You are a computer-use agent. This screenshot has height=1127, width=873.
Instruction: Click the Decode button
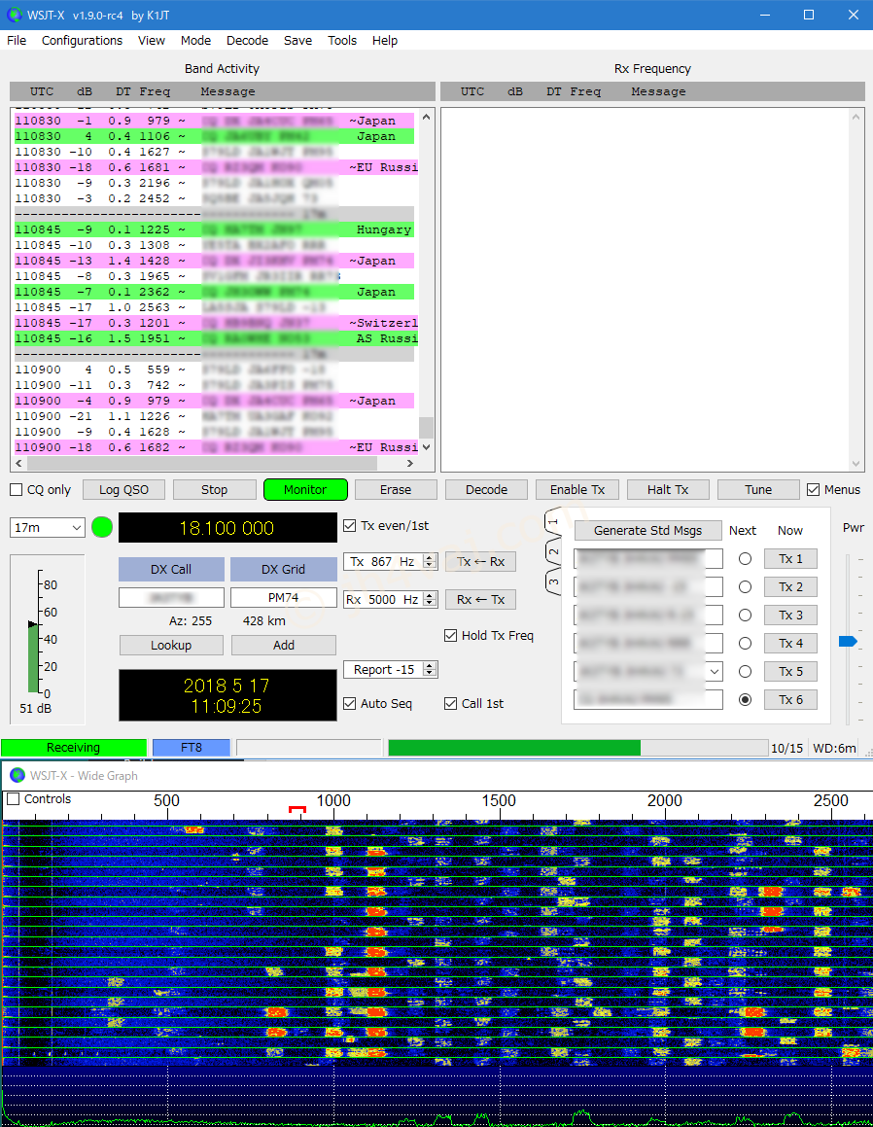coord(486,489)
